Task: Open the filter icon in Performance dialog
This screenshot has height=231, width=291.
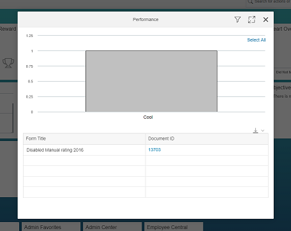Action: (237, 20)
